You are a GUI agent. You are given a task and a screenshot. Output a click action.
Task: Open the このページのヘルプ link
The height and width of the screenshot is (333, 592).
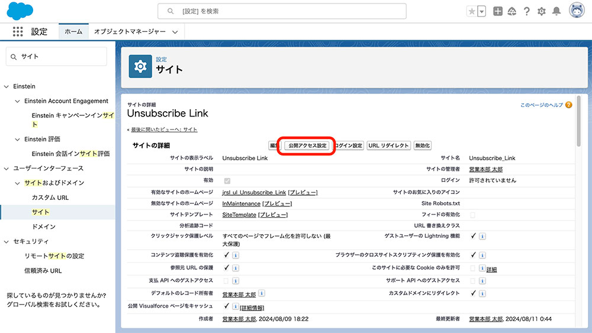coord(542,105)
